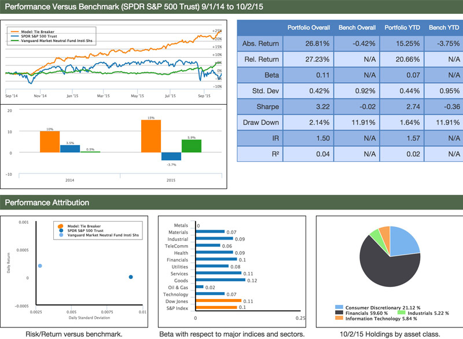Select the dark blue SPDR point on scatter plot

(130, 277)
